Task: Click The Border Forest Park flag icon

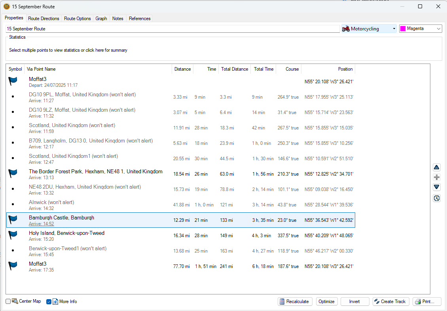Action: [x=13, y=173]
